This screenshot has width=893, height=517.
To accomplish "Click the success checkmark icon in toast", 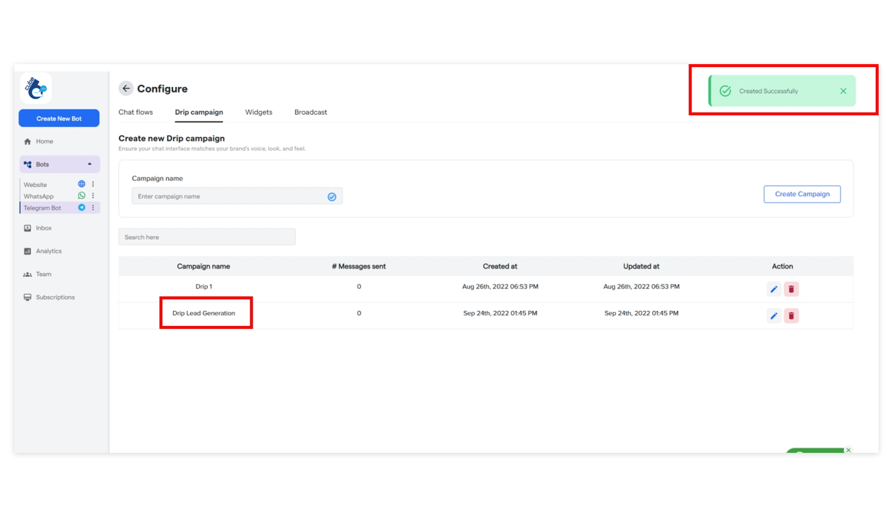I will pyautogui.click(x=726, y=91).
